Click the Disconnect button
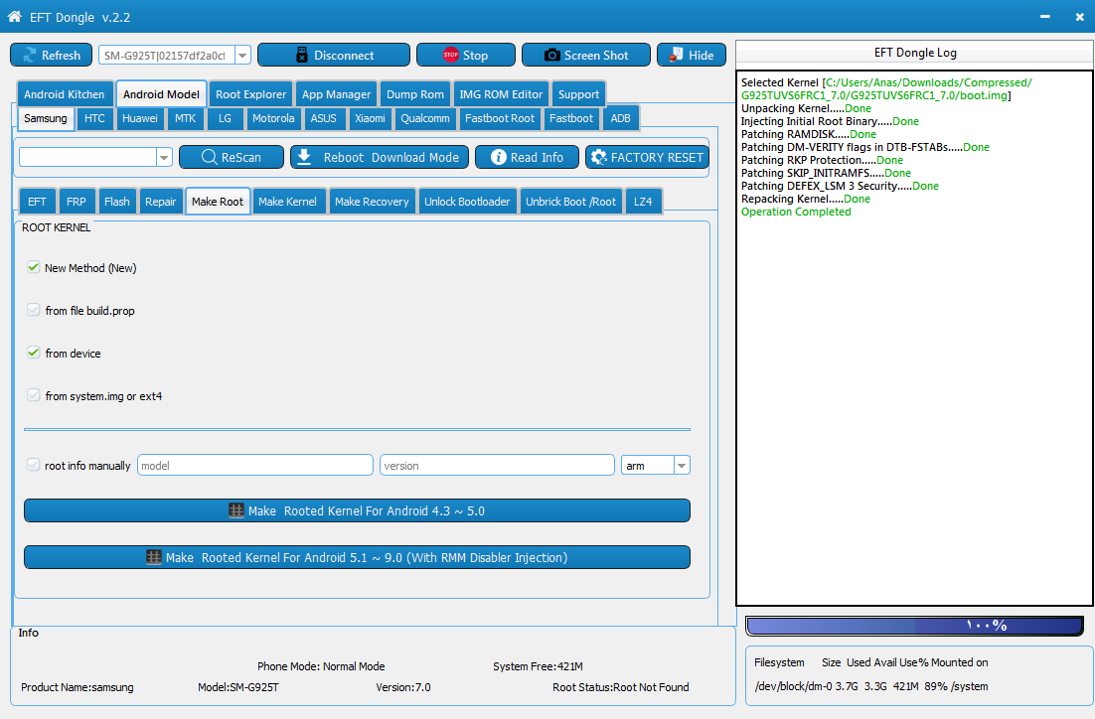Screen dimensions: 1095x719 pos(334,56)
